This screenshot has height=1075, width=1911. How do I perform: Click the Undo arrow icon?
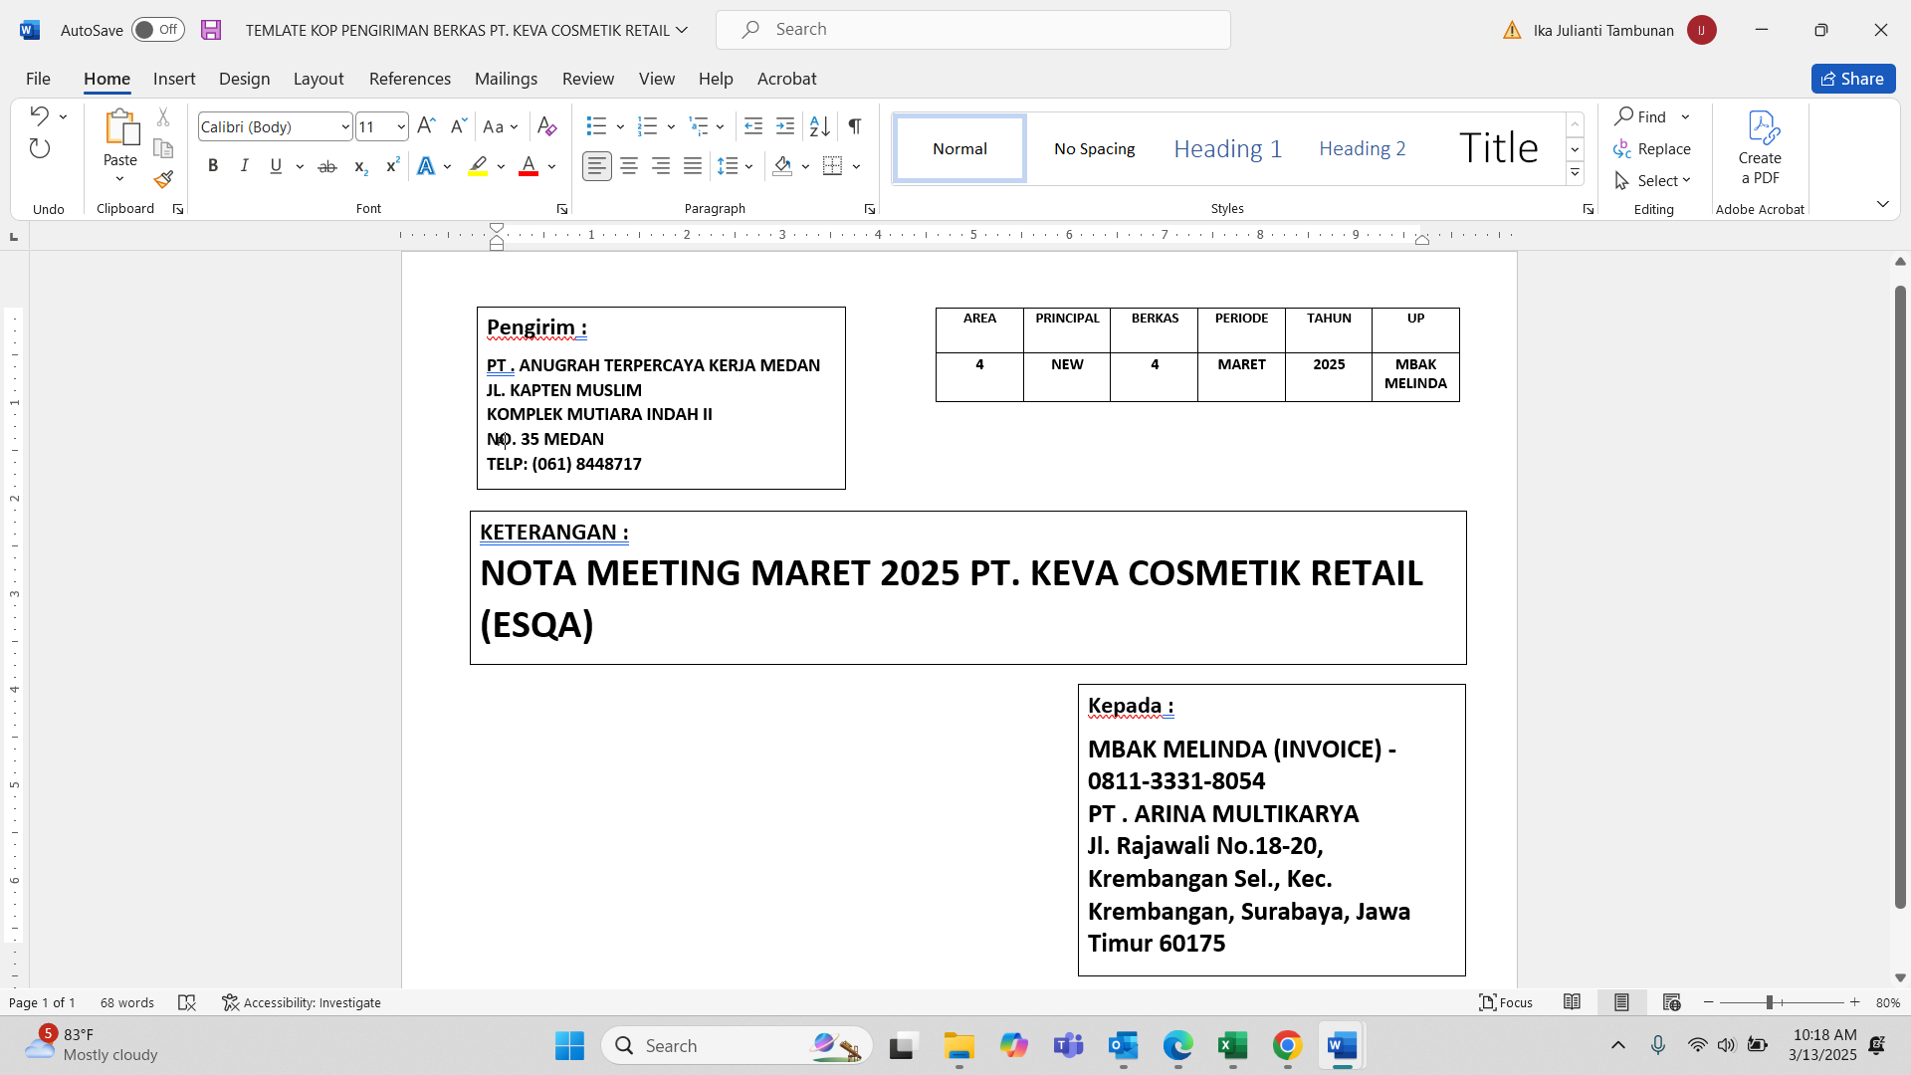(40, 115)
